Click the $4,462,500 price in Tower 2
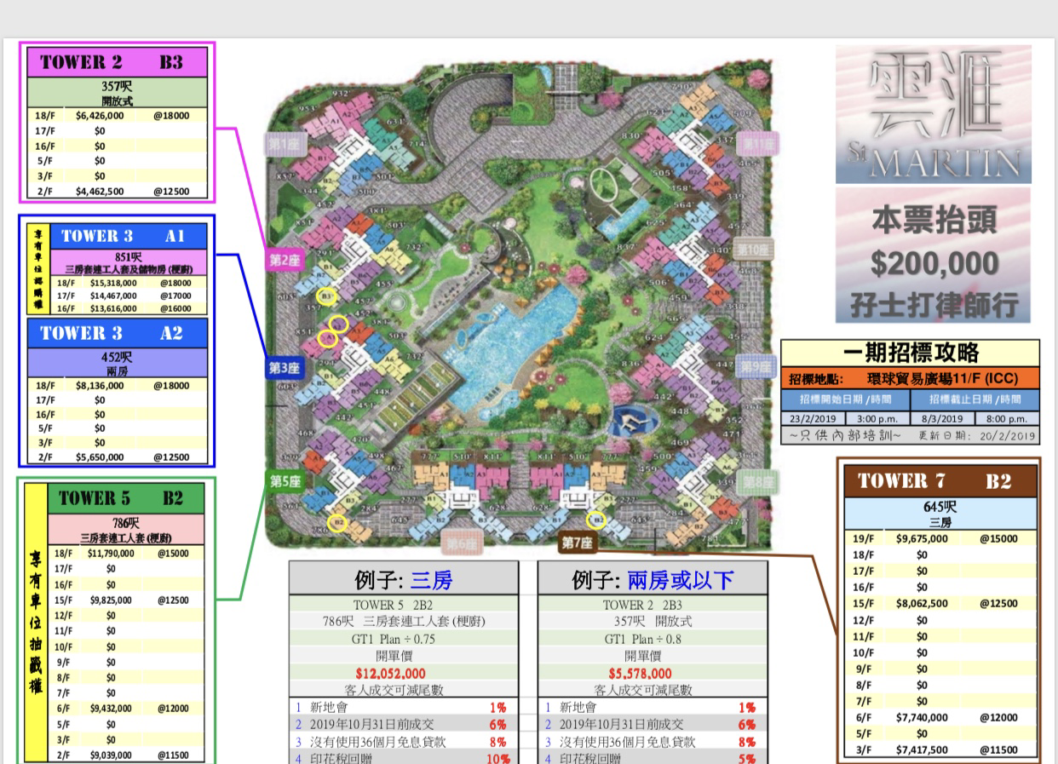The height and width of the screenshot is (764, 1058). pyautogui.click(x=101, y=192)
